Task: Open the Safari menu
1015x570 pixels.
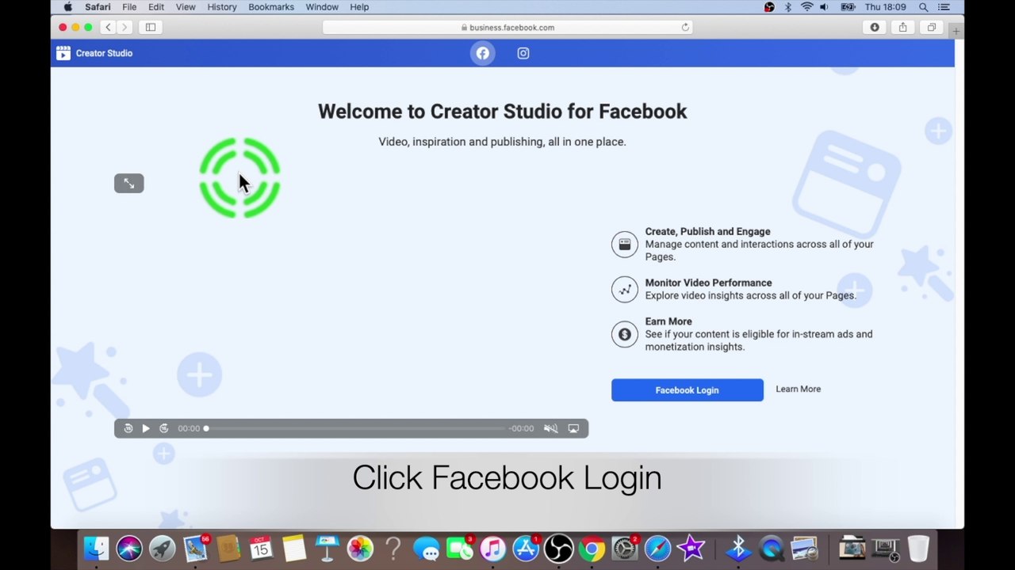Action: [98, 7]
